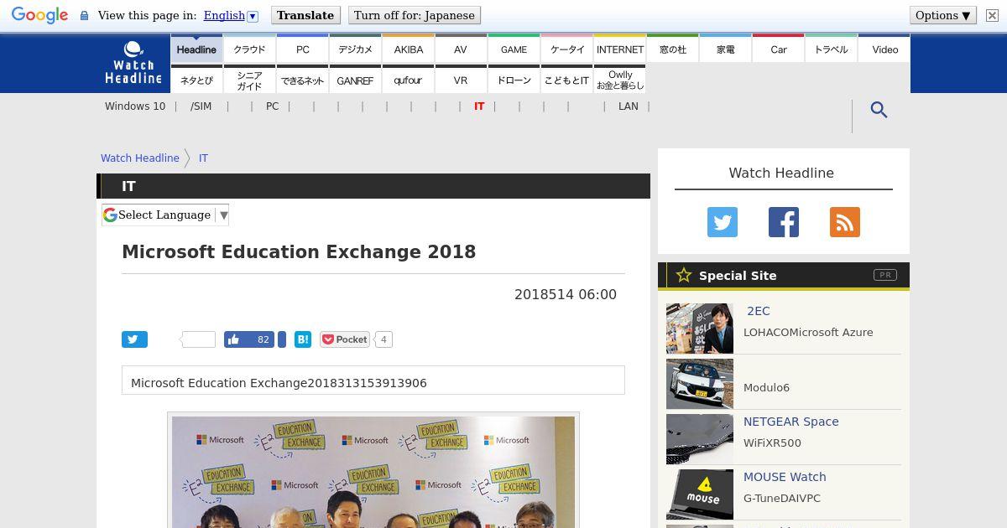
Task: Select the トラベル tab
Action: [831, 49]
